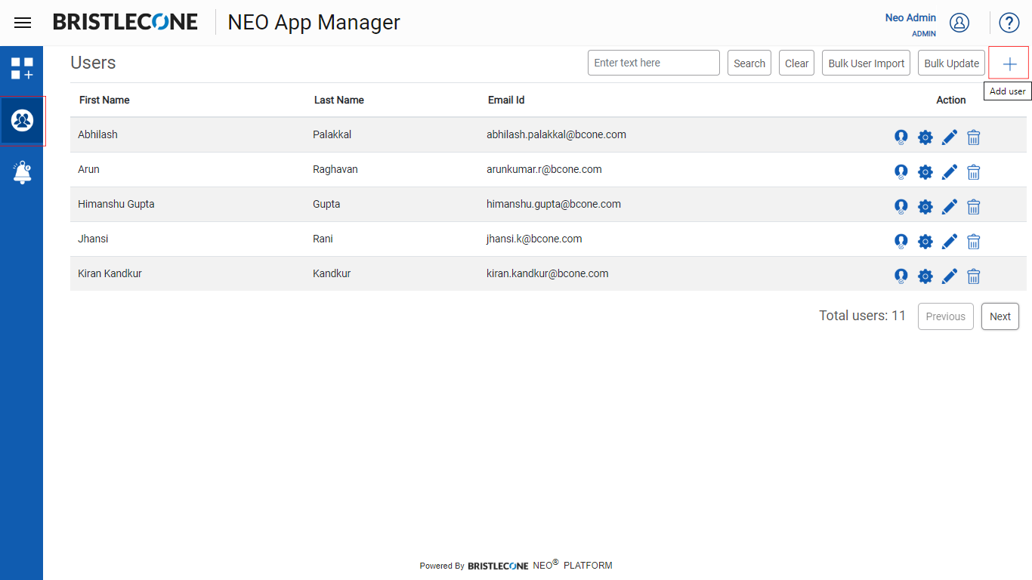Viewport: 1032px width, 580px height.
Task: Delete the Abhilash user
Action: 974,137
